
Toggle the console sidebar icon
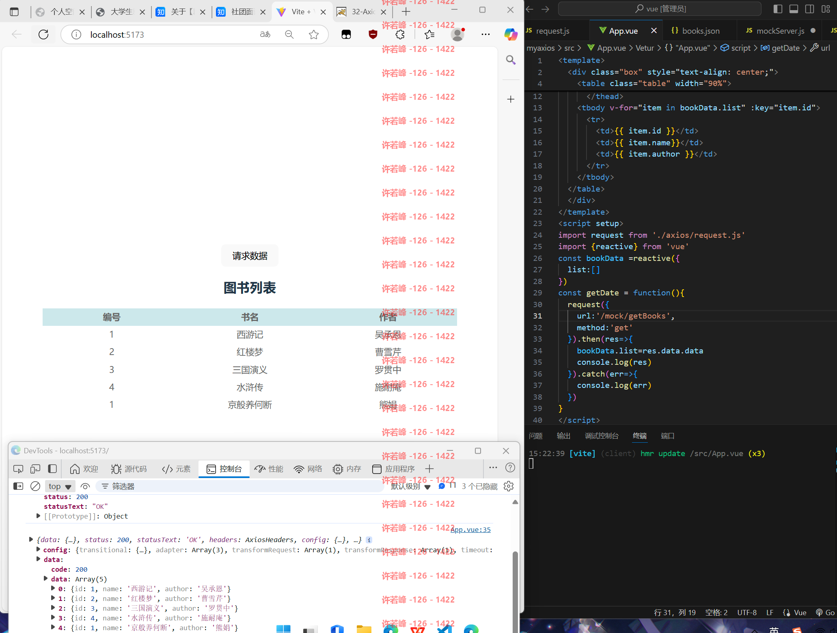(18, 486)
